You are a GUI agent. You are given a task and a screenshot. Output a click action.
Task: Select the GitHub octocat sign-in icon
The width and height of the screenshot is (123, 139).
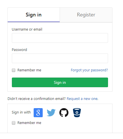click(x=64, y=113)
